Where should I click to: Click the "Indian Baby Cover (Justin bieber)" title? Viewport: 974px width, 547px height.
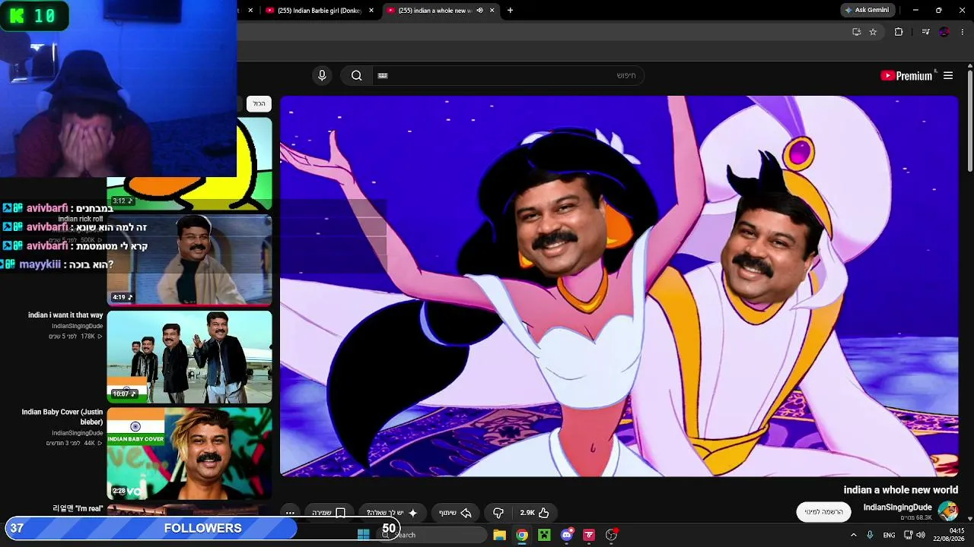coord(62,417)
